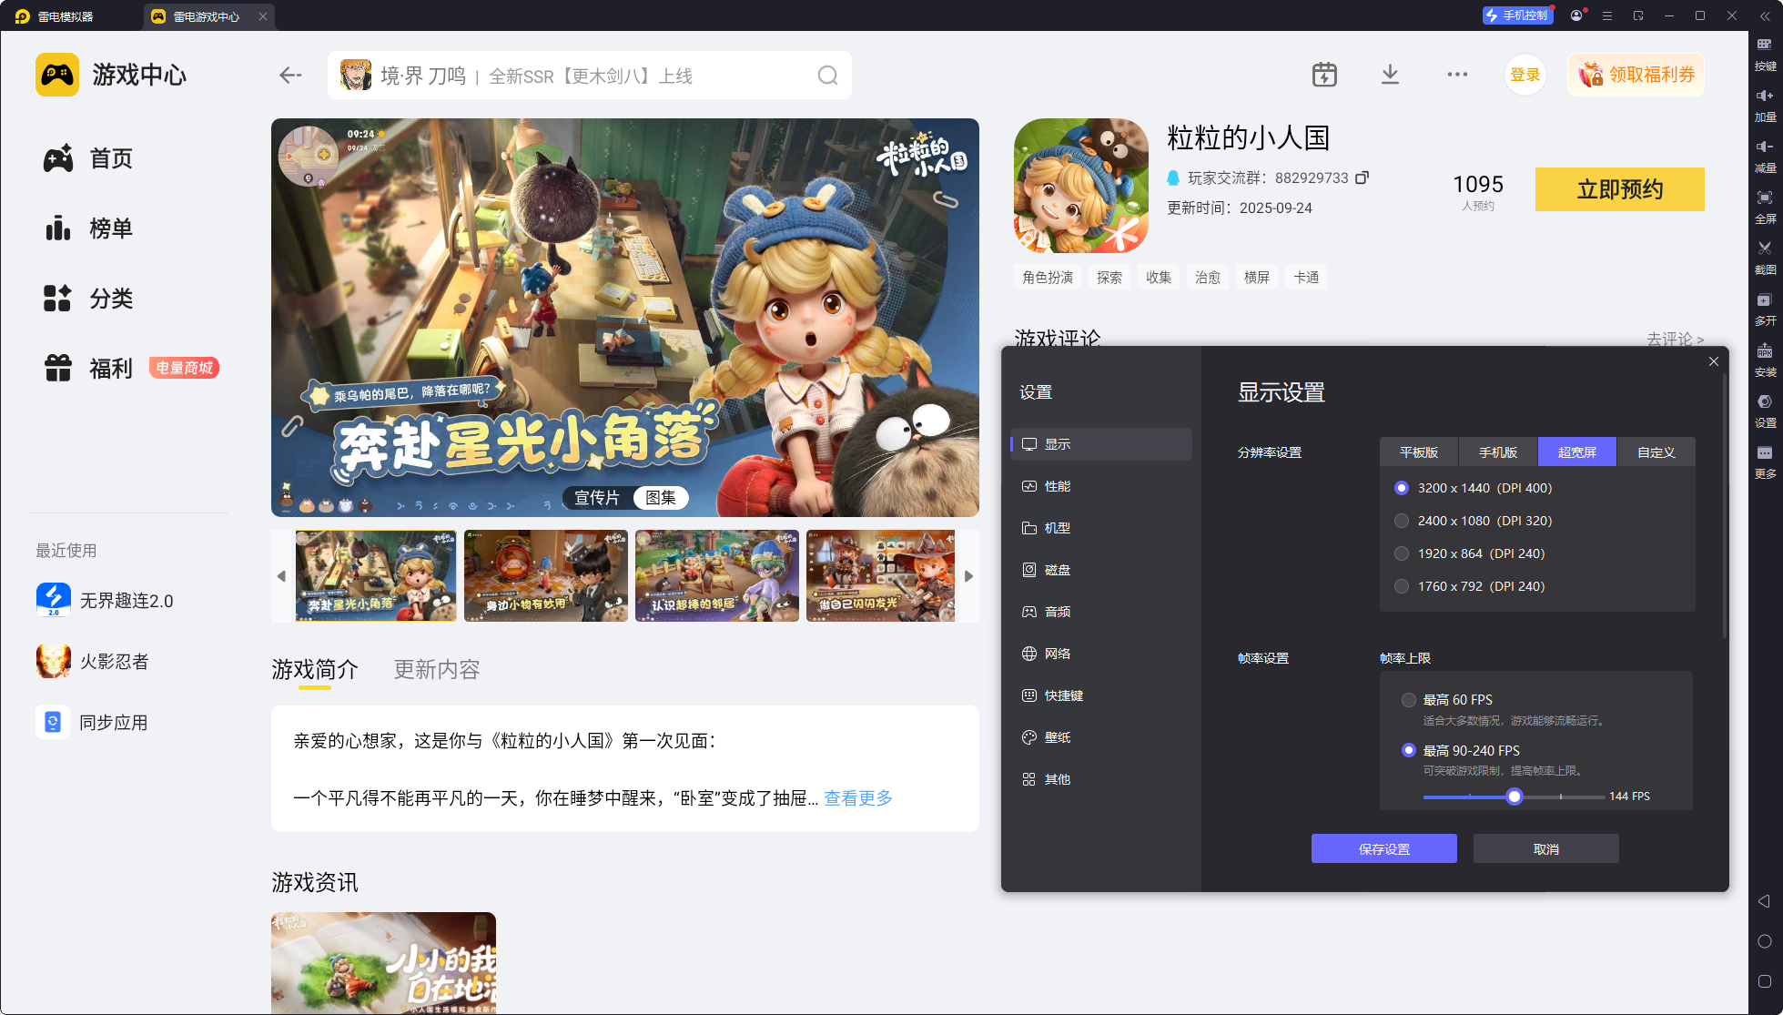Select 2400 x 1080 resolution option
The image size is (1783, 1015).
[x=1402, y=521]
